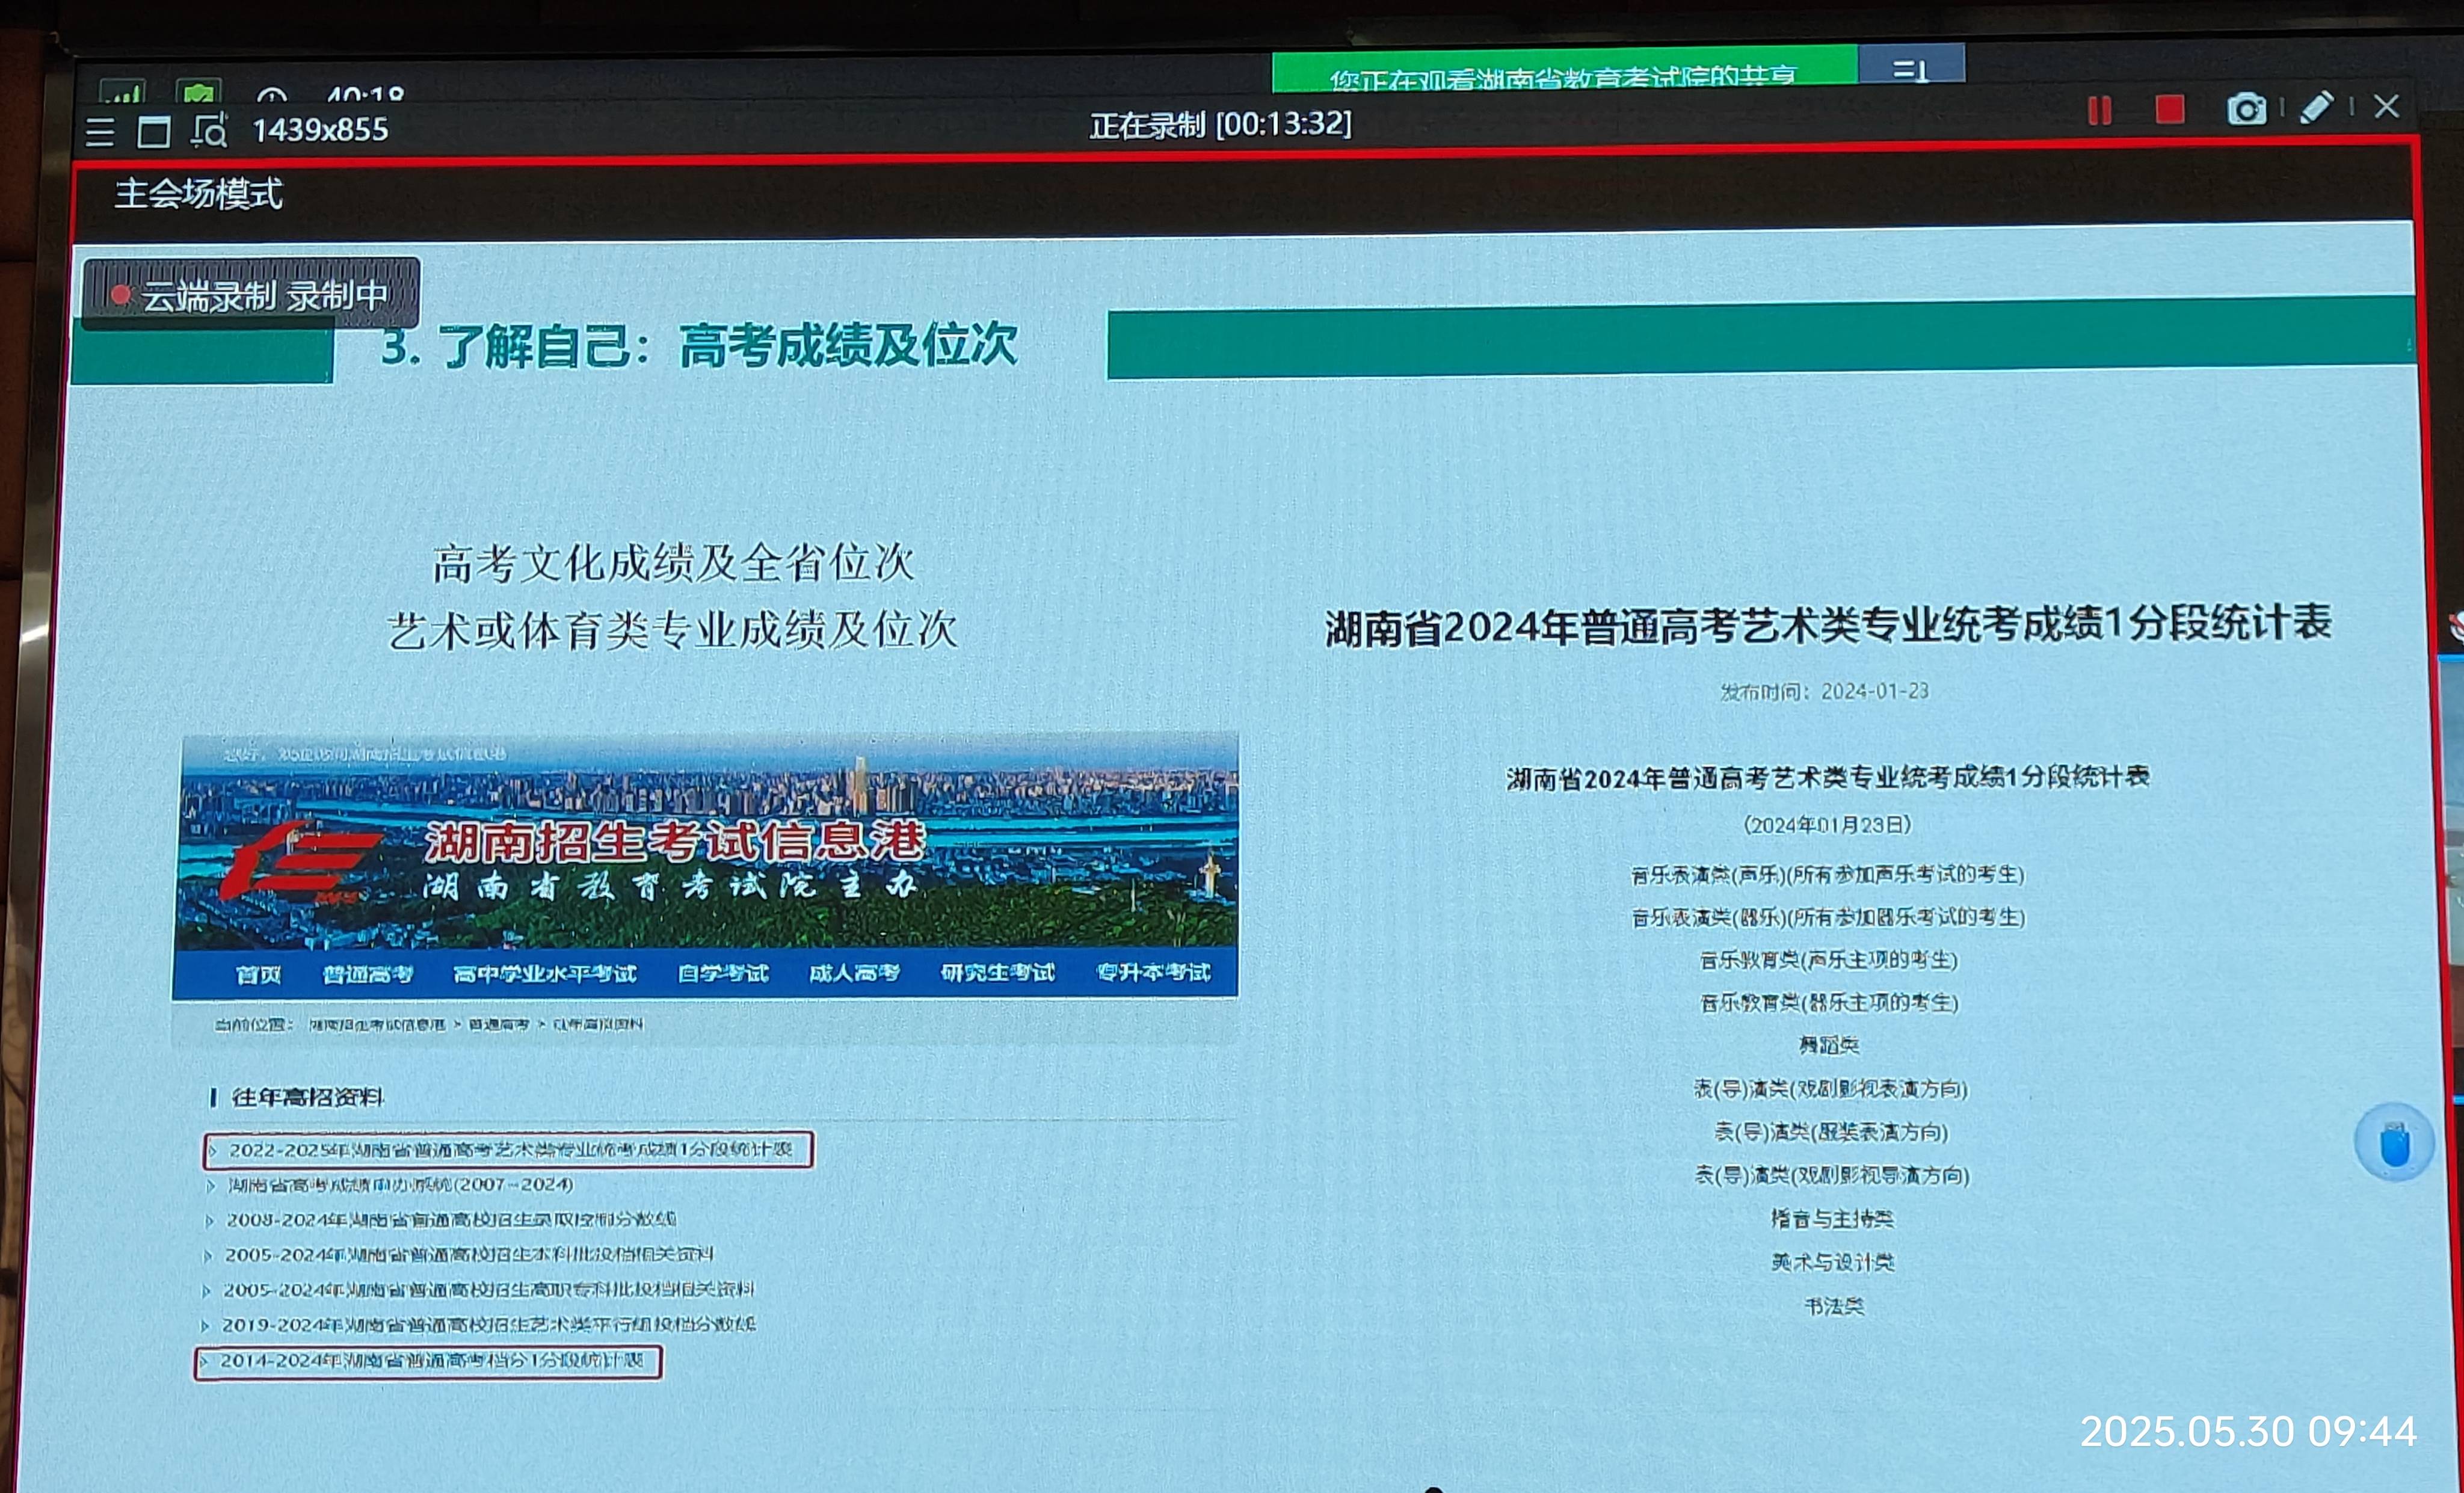Open the pencil annotation tool
Screen dimensions: 2464x1493
2316,108
